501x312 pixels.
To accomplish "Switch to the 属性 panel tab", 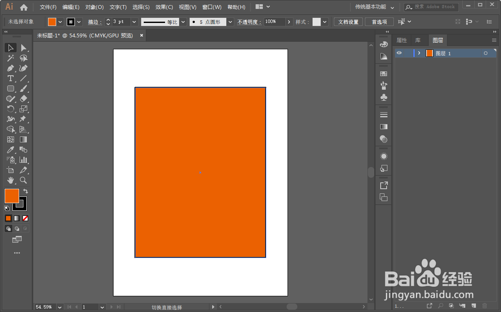I will pyautogui.click(x=401, y=40).
